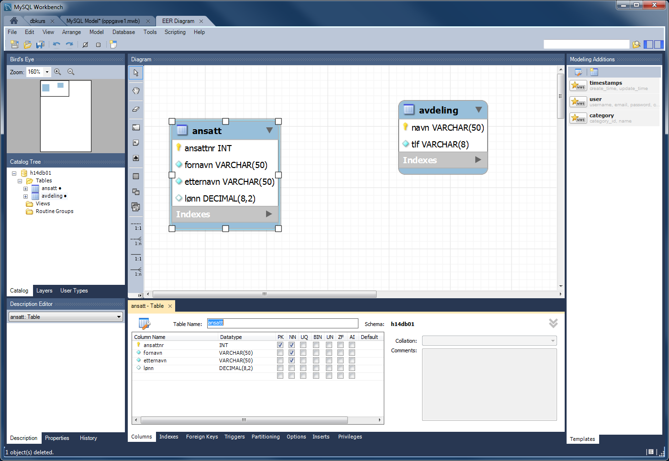Pick the new layer tool
The width and height of the screenshot is (669, 461).
(136, 127)
